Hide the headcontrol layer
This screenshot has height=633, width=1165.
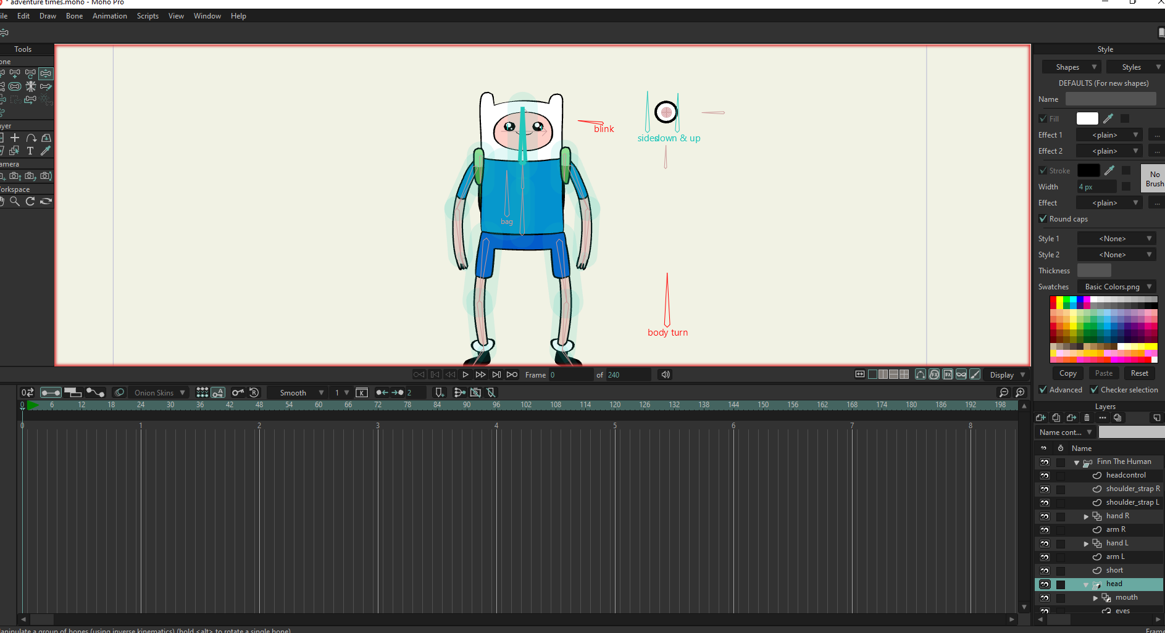coord(1045,475)
